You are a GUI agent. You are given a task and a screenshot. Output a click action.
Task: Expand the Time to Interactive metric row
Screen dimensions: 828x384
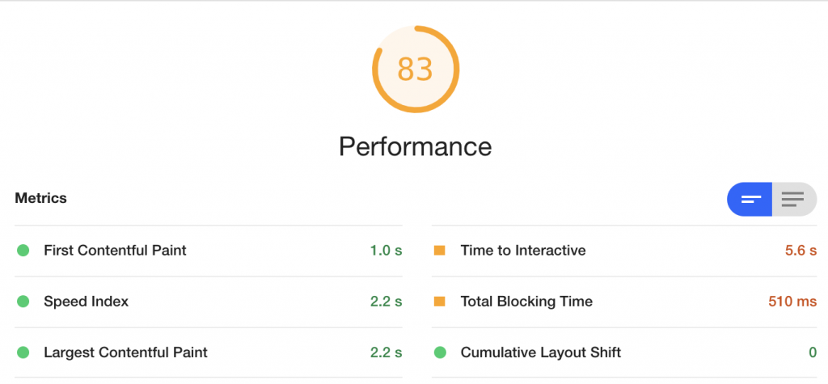(624, 251)
